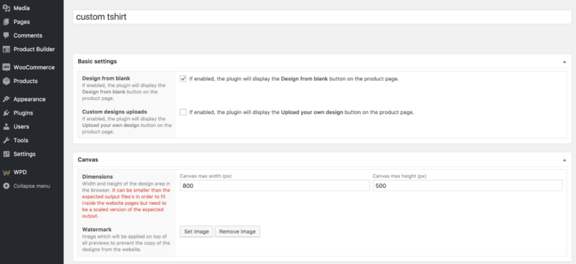This screenshot has height=264, width=576.
Task: Click the Plugins plug icon
Action: 6,113
